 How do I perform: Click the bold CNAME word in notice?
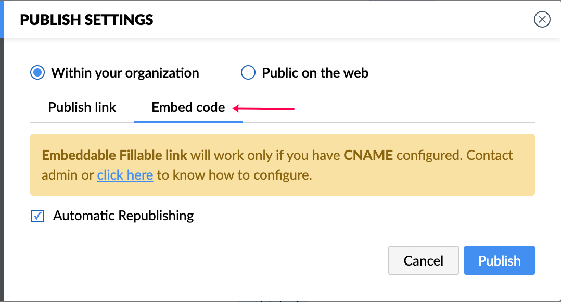368,155
